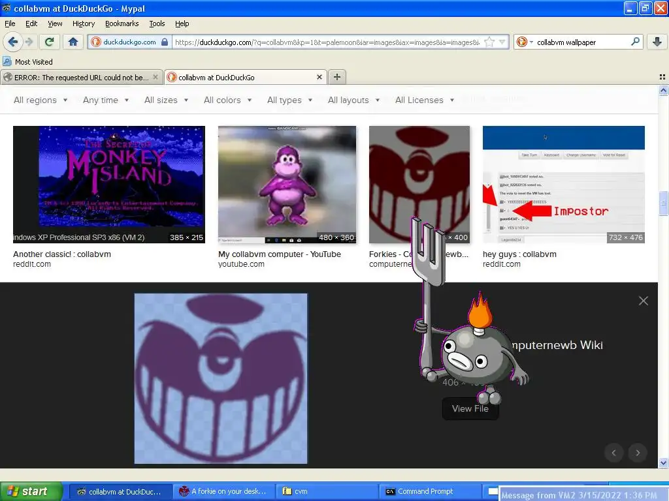Open the Tools menu
Viewport: 669px width, 501px height.
pyautogui.click(x=157, y=23)
